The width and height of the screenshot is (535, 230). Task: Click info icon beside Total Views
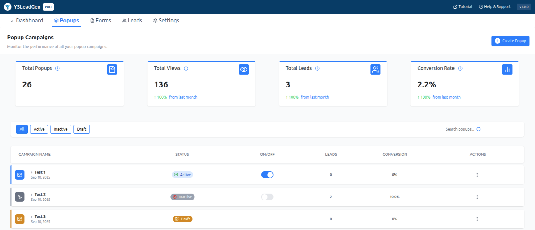click(186, 68)
